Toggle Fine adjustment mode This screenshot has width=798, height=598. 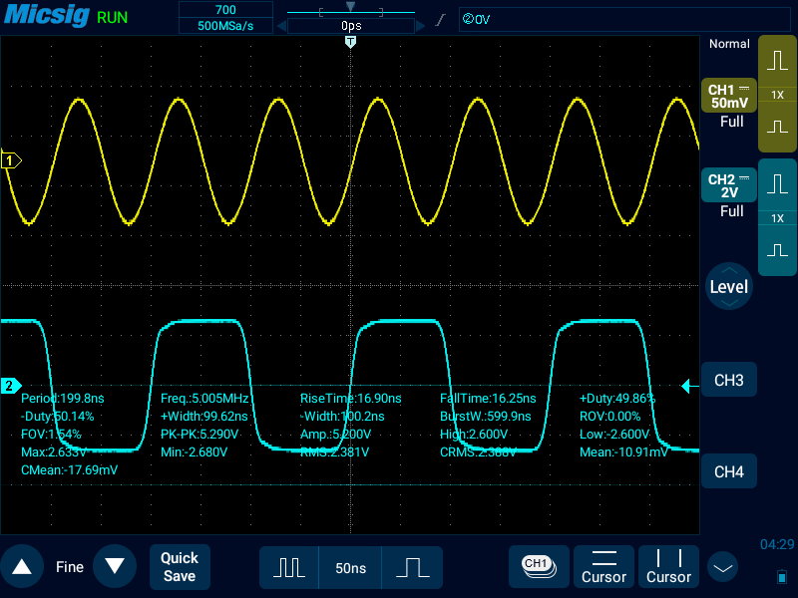click(69, 566)
